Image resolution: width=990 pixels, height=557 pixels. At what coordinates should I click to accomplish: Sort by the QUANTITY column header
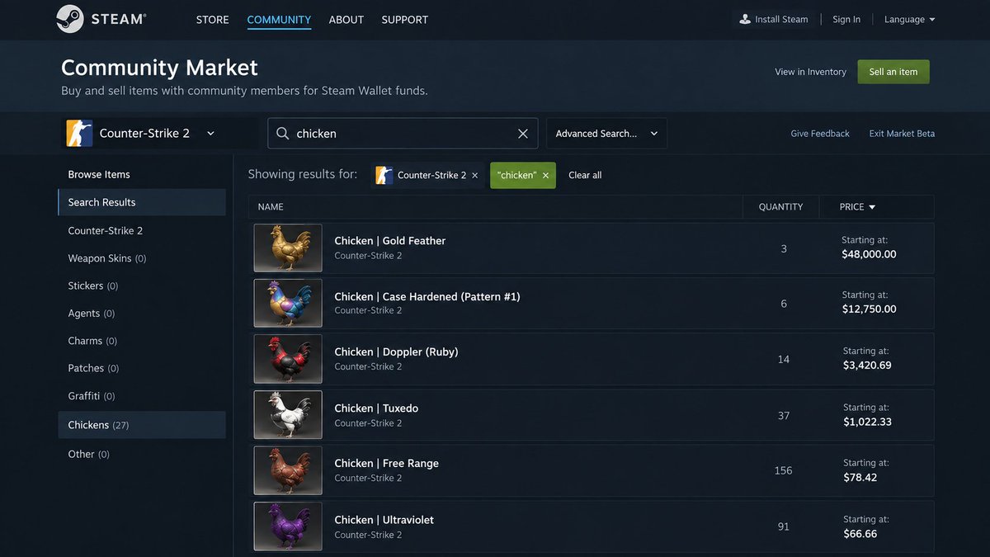point(780,207)
